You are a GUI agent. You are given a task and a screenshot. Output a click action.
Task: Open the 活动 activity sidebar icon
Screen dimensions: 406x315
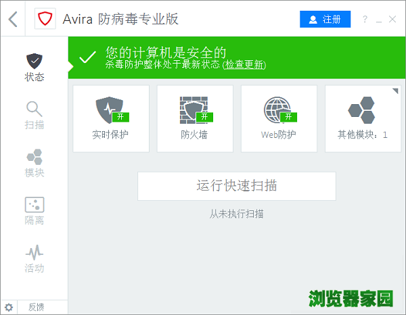pyautogui.click(x=35, y=259)
